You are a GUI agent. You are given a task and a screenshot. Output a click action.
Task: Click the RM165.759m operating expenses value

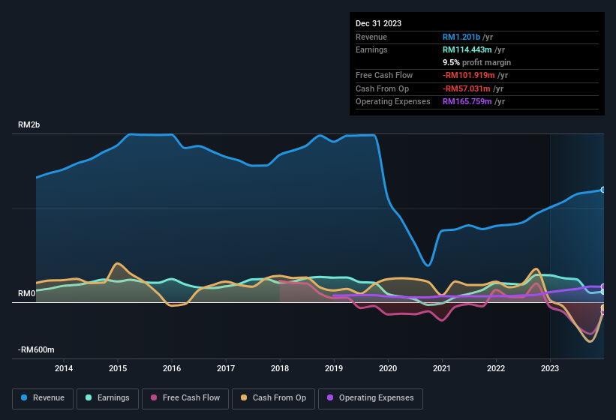pyautogui.click(x=467, y=101)
